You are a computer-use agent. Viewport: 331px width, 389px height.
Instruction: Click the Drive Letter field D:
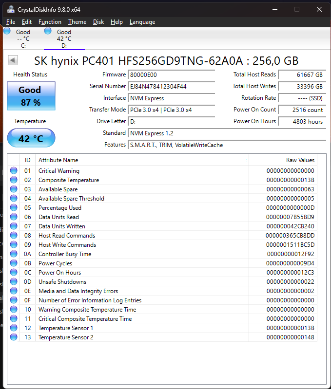(x=171, y=121)
